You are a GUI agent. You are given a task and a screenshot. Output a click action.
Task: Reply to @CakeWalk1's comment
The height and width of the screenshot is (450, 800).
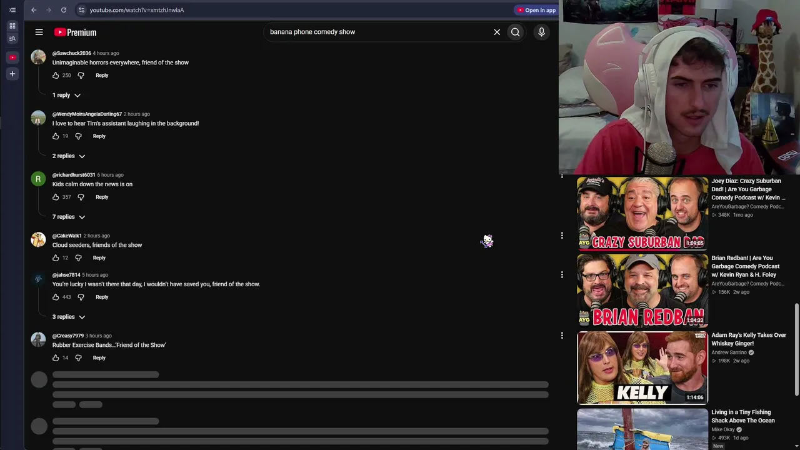tap(99, 257)
